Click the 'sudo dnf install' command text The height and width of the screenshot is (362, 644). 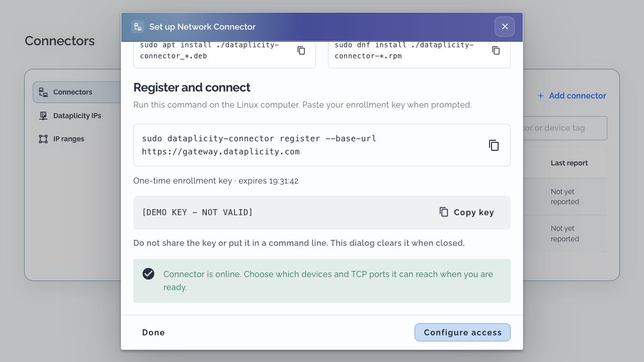[x=404, y=50]
